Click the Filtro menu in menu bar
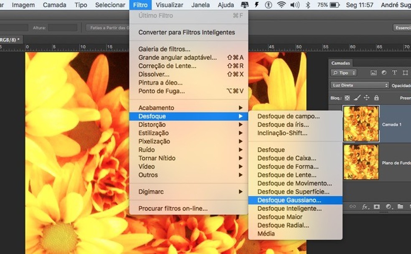 pos(140,5)
